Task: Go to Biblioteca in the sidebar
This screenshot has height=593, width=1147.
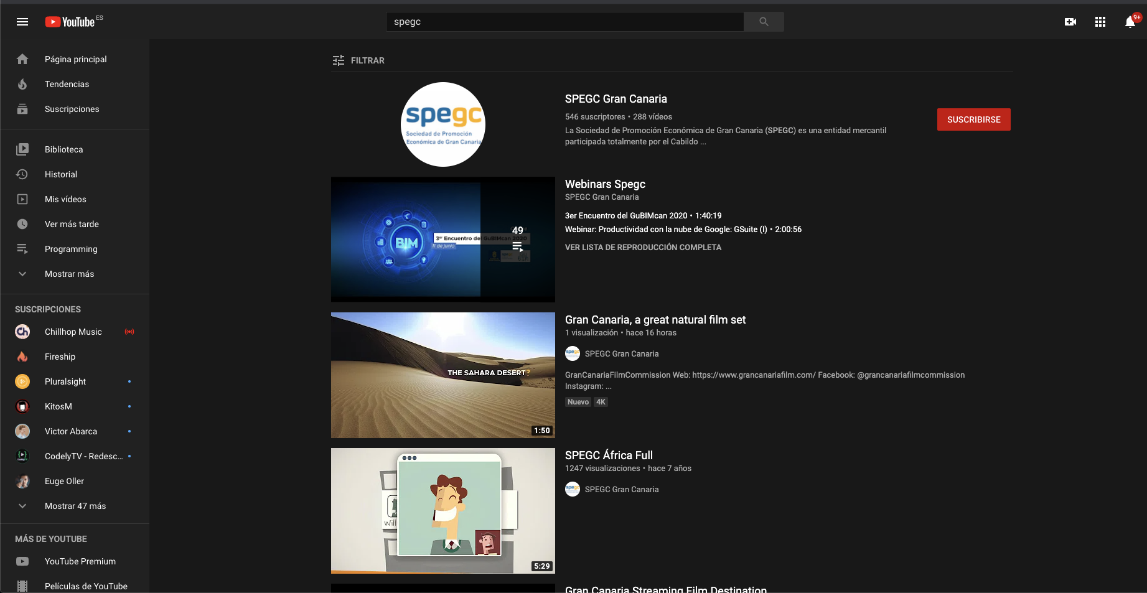Action: pos(63,149)
